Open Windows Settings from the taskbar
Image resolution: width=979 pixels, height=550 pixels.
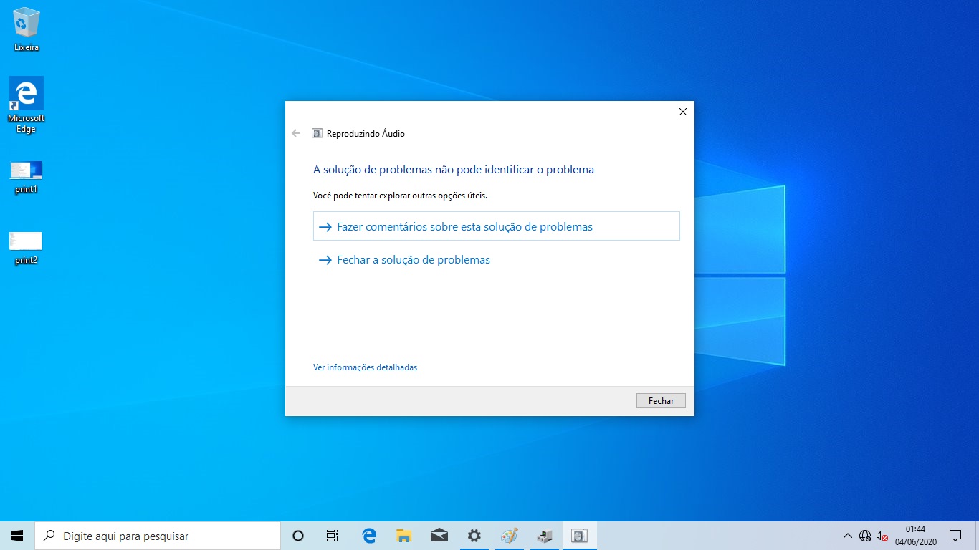[474, 535]
